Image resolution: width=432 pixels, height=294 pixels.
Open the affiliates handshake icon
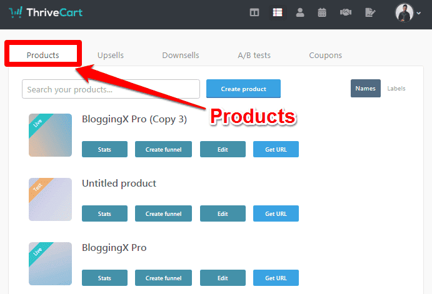[345, 12]
